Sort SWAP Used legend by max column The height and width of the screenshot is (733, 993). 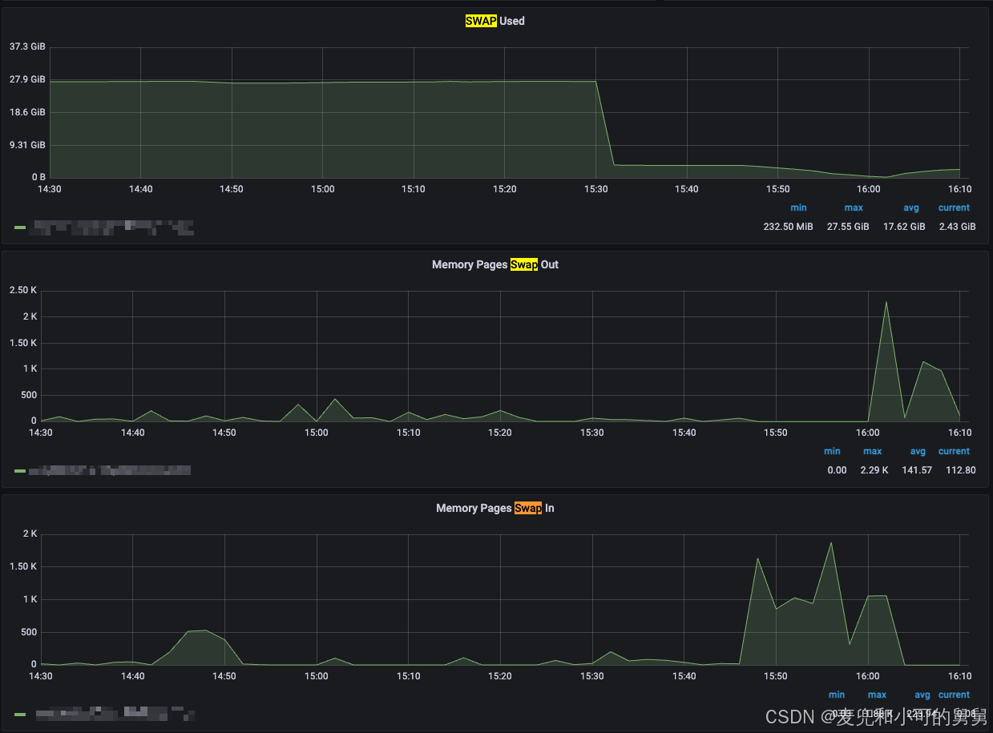pos(854,207)
